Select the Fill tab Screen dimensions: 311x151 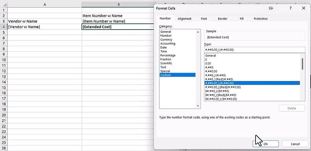pos(242,18)
